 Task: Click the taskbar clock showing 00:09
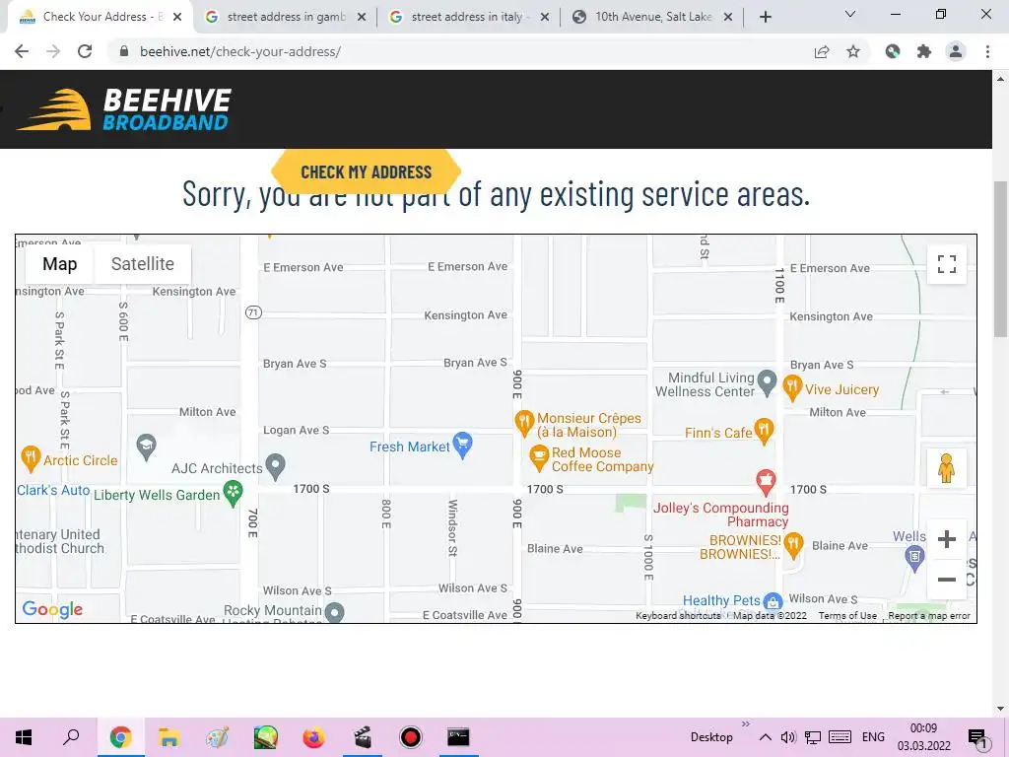coord(923,737)
